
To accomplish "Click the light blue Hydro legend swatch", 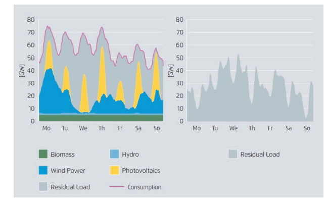I will 114,154.
